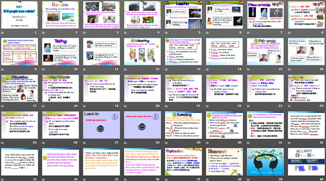Select the Reading slide 29
This screenshot has height=181, width=326.
[x=183, y=125]
